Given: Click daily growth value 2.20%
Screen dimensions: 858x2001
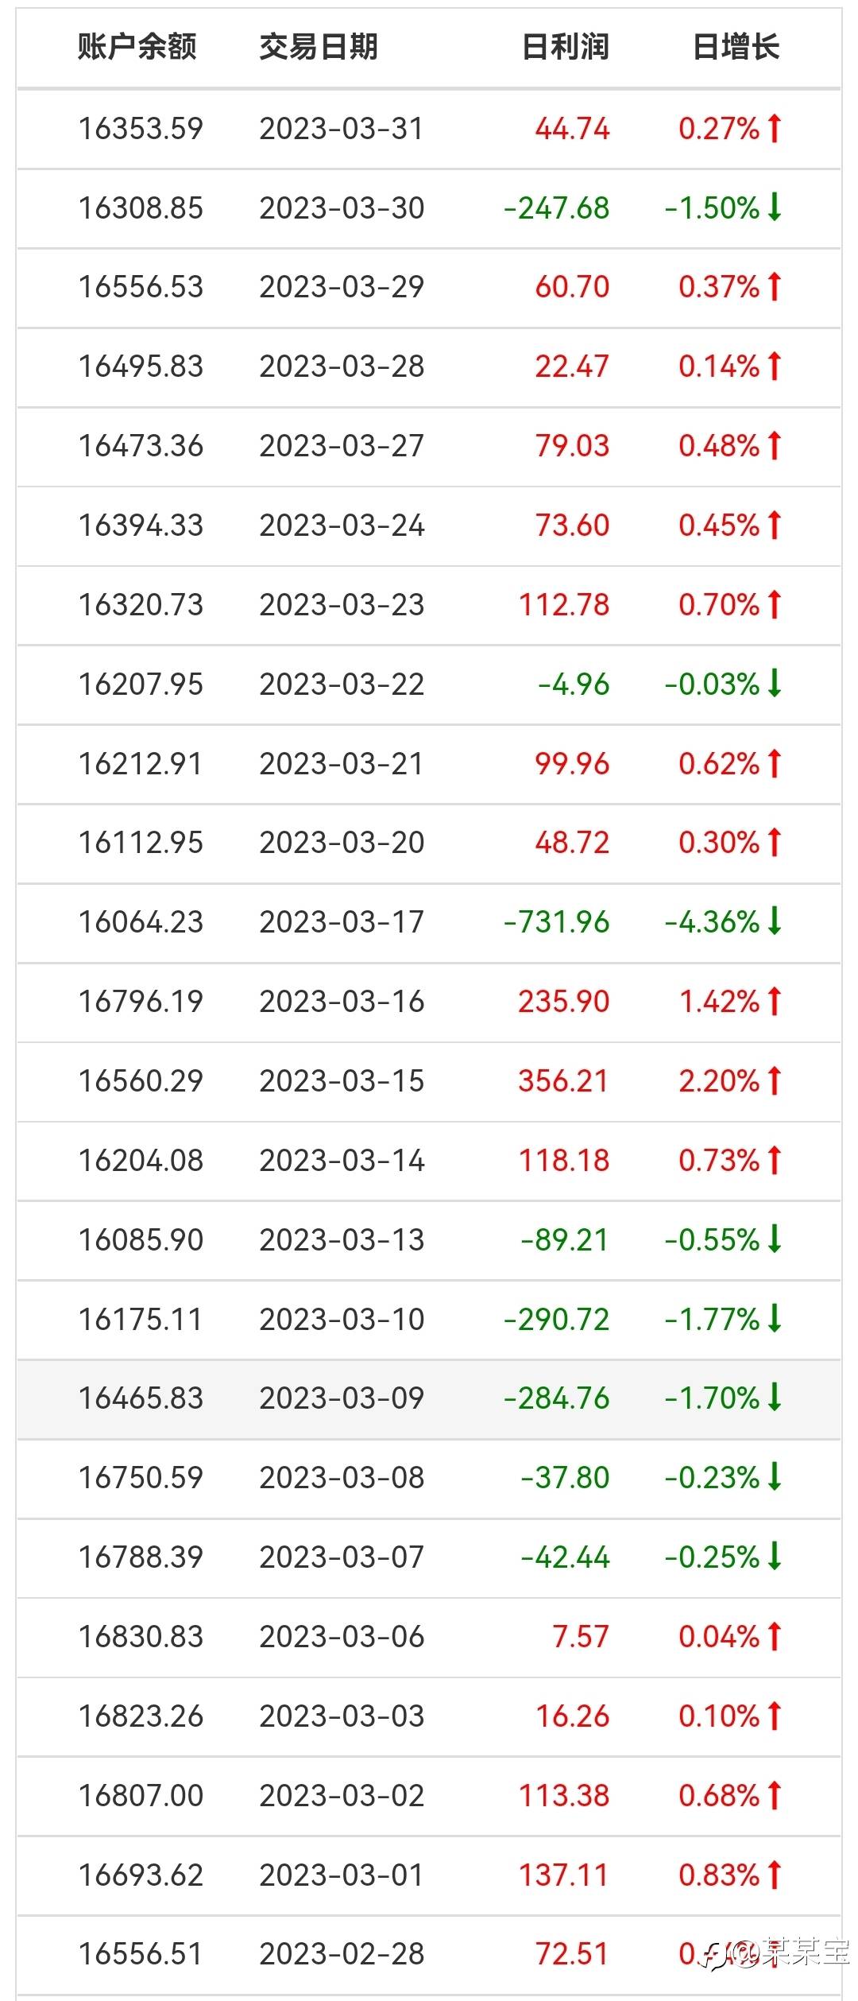Looking at the screenshot, I should tap(719, 1080).
